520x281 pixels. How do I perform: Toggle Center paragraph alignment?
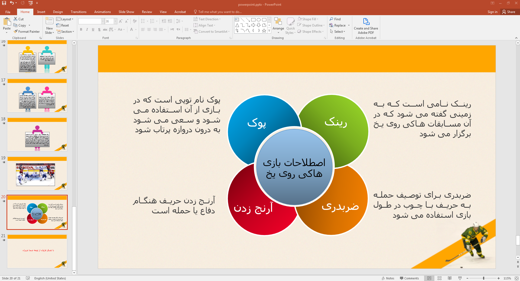click(149, 29)
